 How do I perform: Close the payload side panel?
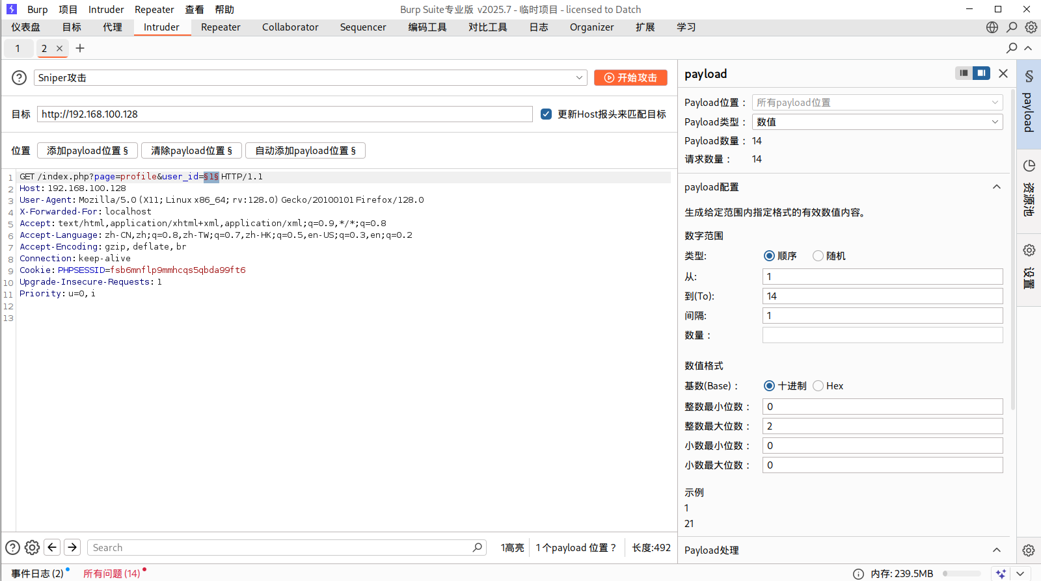pyautogui.click(x=1003, y=73)
